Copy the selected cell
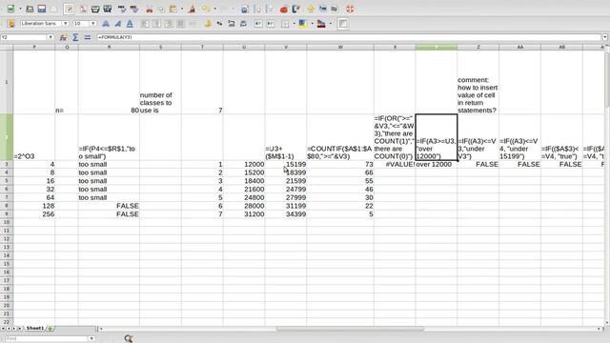The width and height of the screenshot is (610, 343). pos(161,9)
